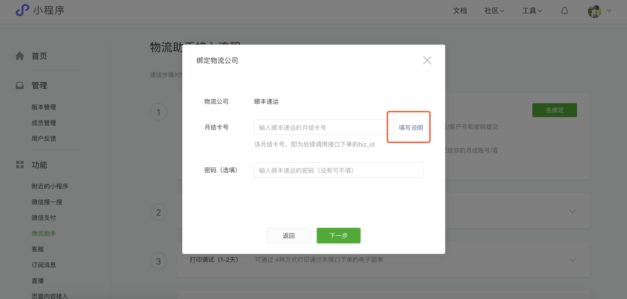The height and width of the screenshot is (299, 627).
Task: Click the 小程序 logo icon
Action: click(x=23, y=10)
